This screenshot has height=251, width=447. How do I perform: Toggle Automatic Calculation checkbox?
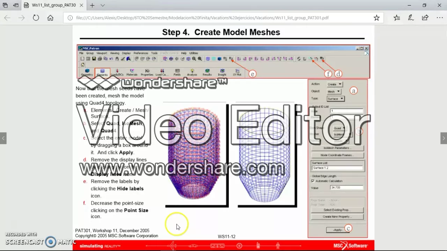coord(313,181)
